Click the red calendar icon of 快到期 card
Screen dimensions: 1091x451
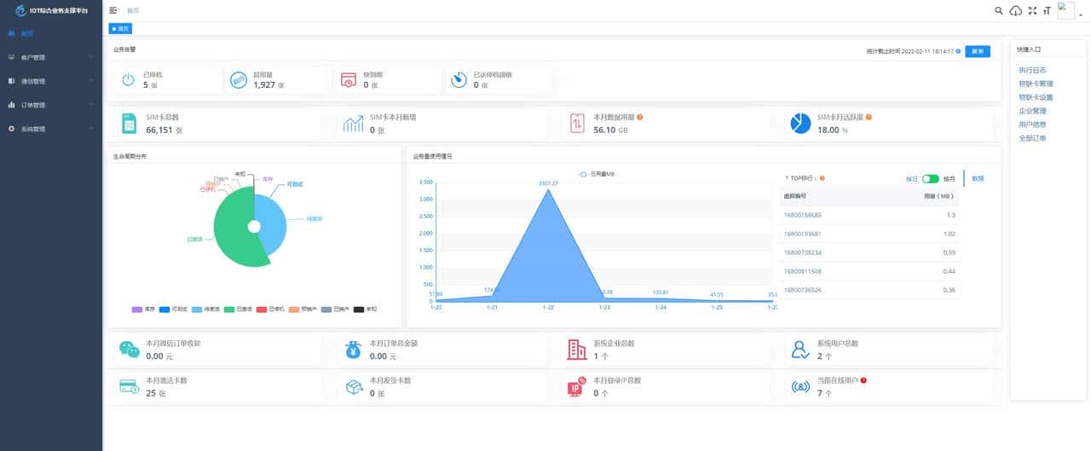[348, 80]
